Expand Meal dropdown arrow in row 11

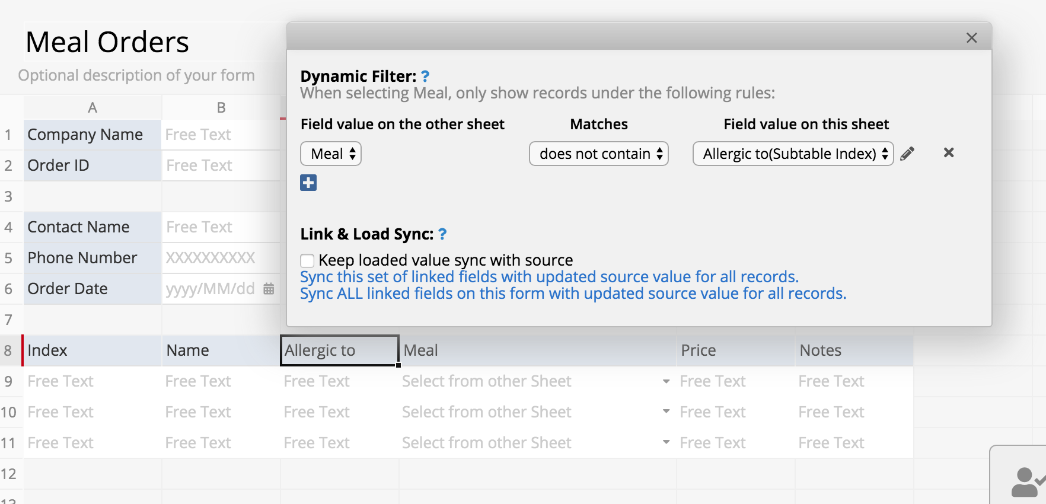click(x=666, y=443)
